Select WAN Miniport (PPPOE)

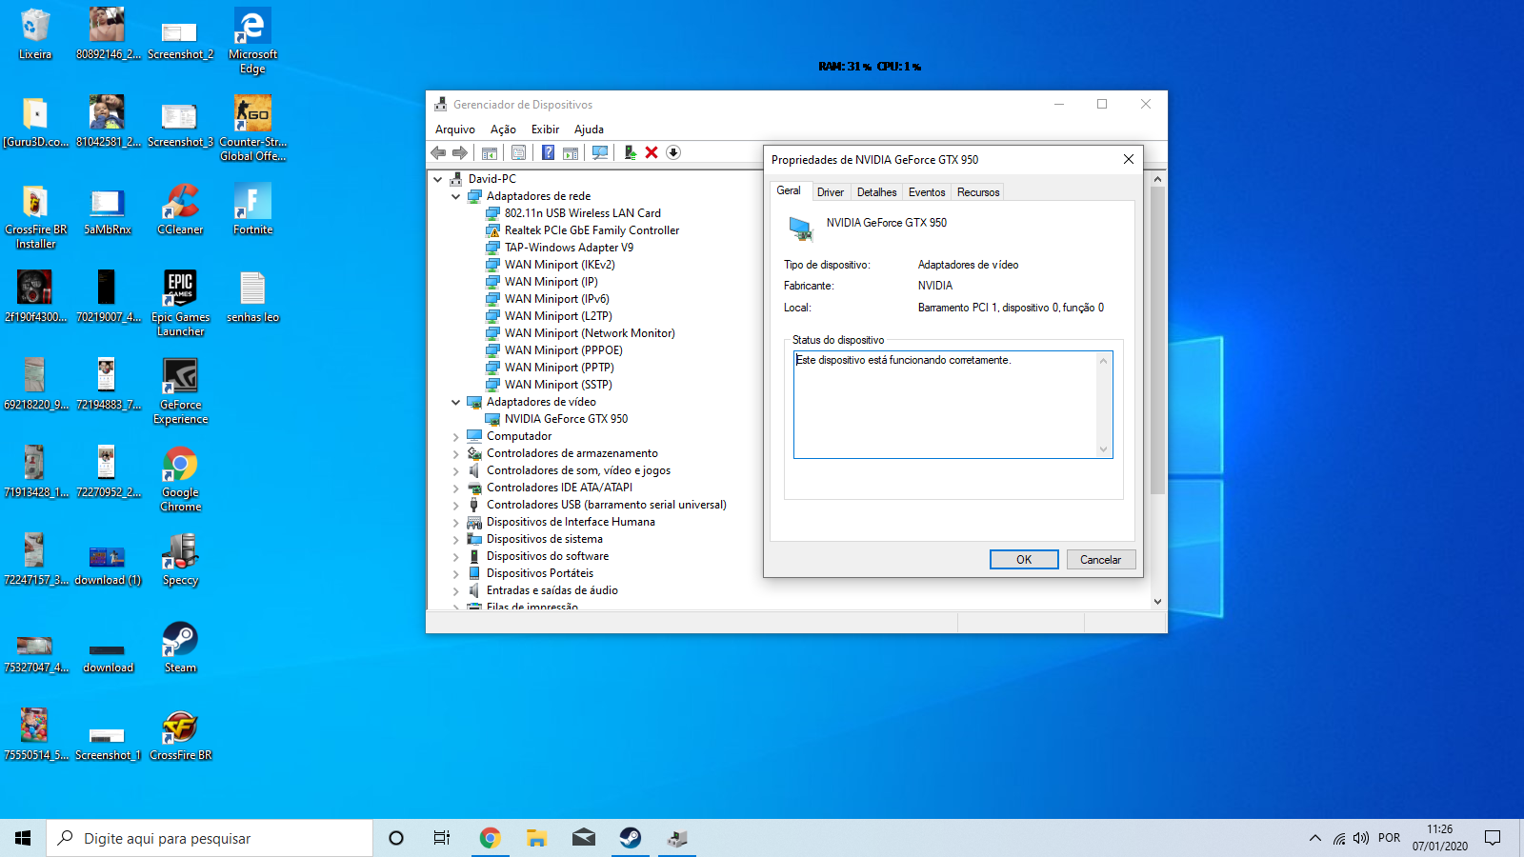(563, 350)
